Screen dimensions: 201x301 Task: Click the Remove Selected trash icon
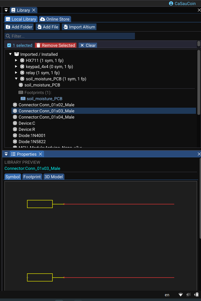pyautogui.click(x=38, y=45)
